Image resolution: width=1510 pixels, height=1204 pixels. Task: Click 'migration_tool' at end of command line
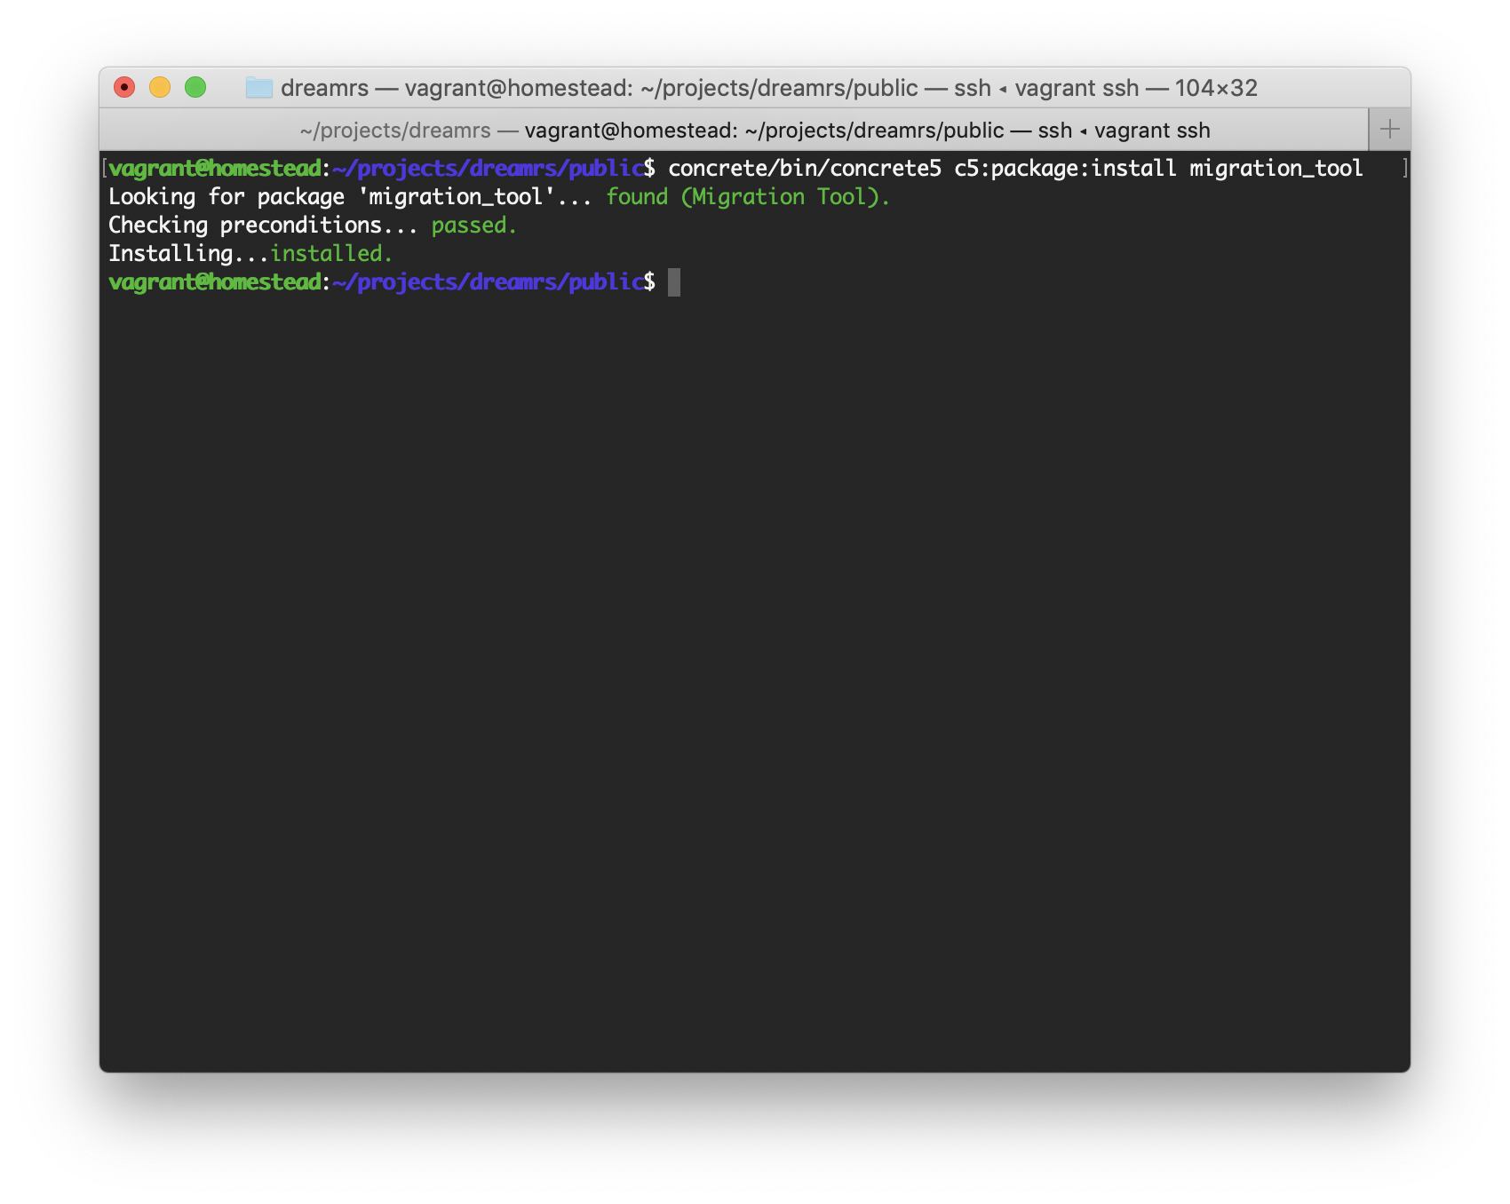pos(1276,169)
